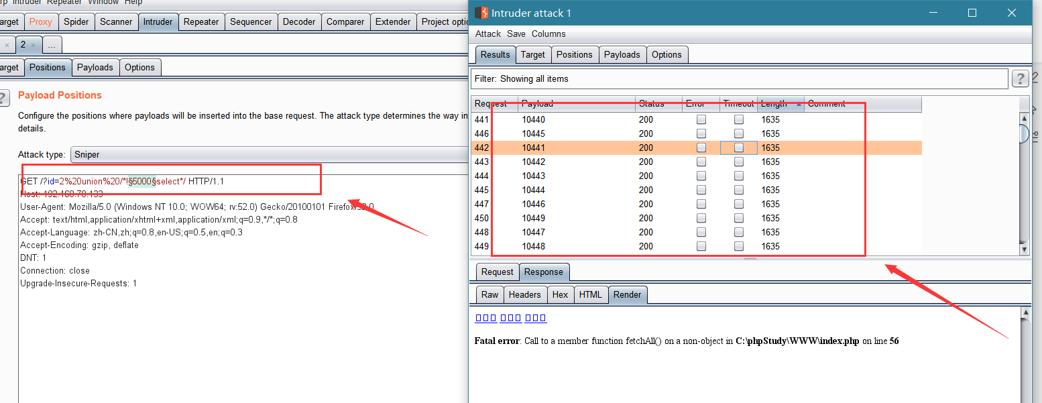1042x403 pixels.
Task: Sort results by the Payload column
Action: (577, 104)
